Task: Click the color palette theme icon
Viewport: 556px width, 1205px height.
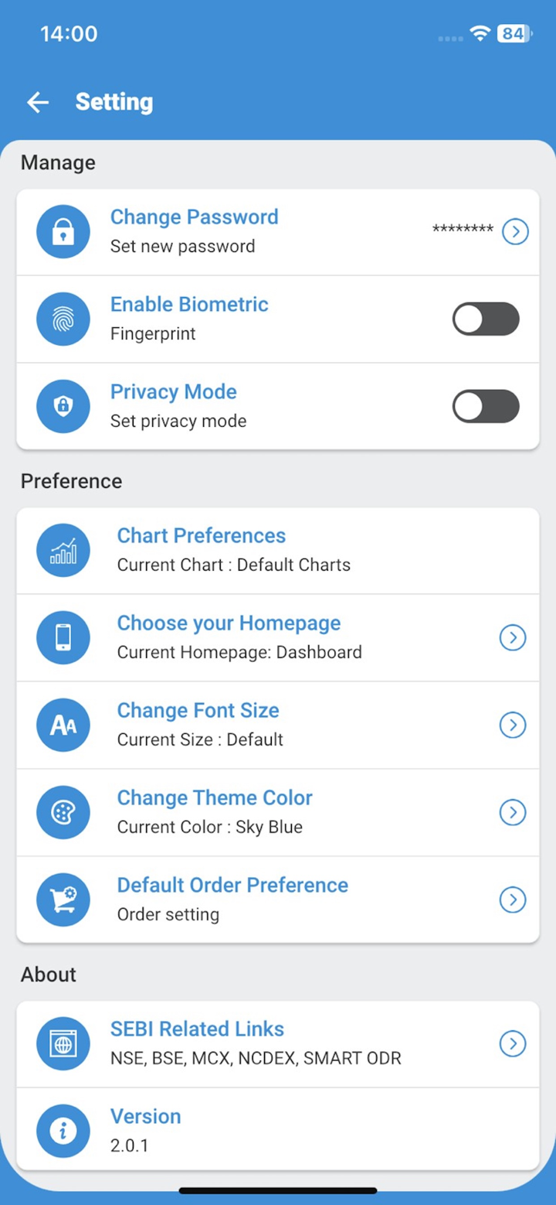Action: 63,812
